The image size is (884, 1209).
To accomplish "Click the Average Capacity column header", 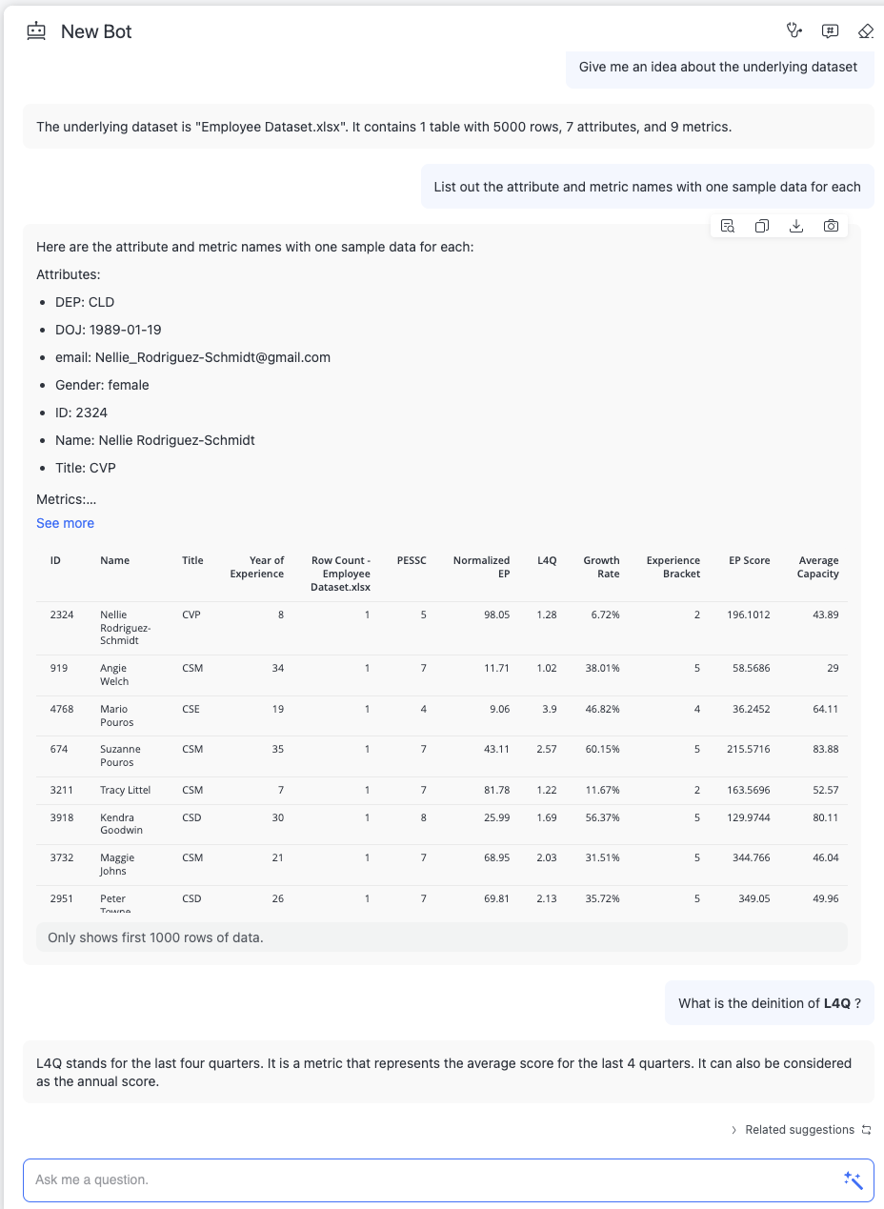I will click(x=818, y=567).
